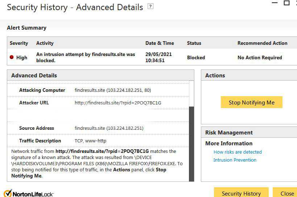The width and height of the screenshot is (297, 197).
Task: Click the Date & Time column header
Action: point(160,43)
